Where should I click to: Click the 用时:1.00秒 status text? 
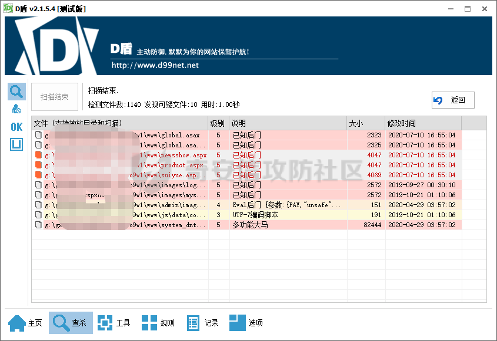(221, 104)
